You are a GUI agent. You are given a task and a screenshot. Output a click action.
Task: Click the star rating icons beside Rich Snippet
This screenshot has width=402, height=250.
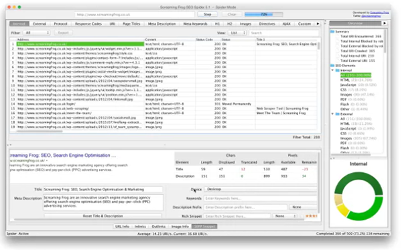[x=312, y=216]
